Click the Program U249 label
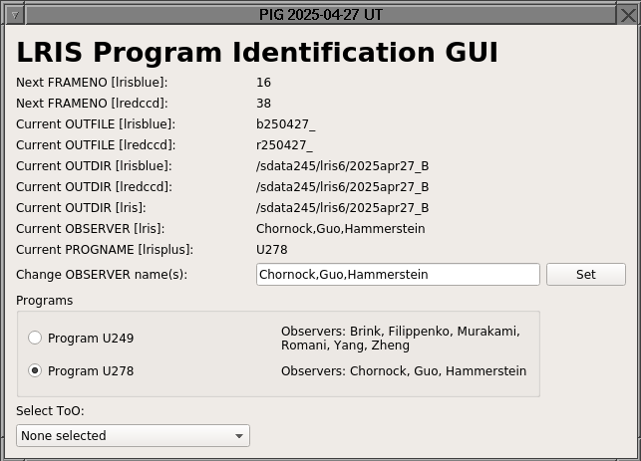The image size is (641, 461). click(x=91, y=339)
